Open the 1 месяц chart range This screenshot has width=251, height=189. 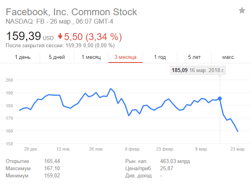[x=91, y=57]
